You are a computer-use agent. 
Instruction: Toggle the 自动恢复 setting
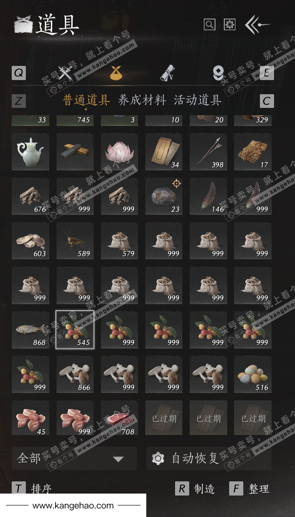point(209,458)
